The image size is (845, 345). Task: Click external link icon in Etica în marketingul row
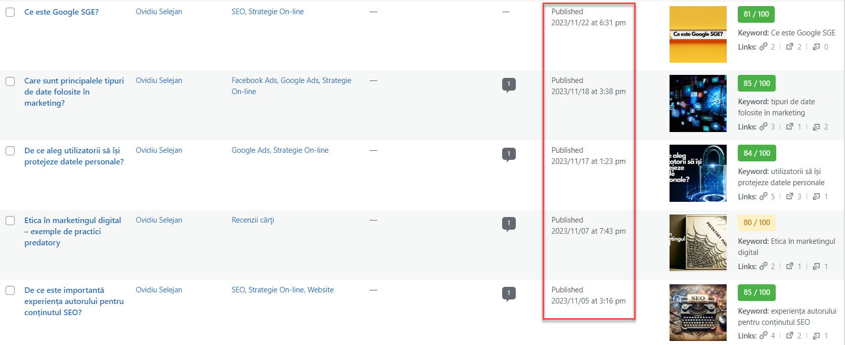pyautogui.click(x=789, y=266)
